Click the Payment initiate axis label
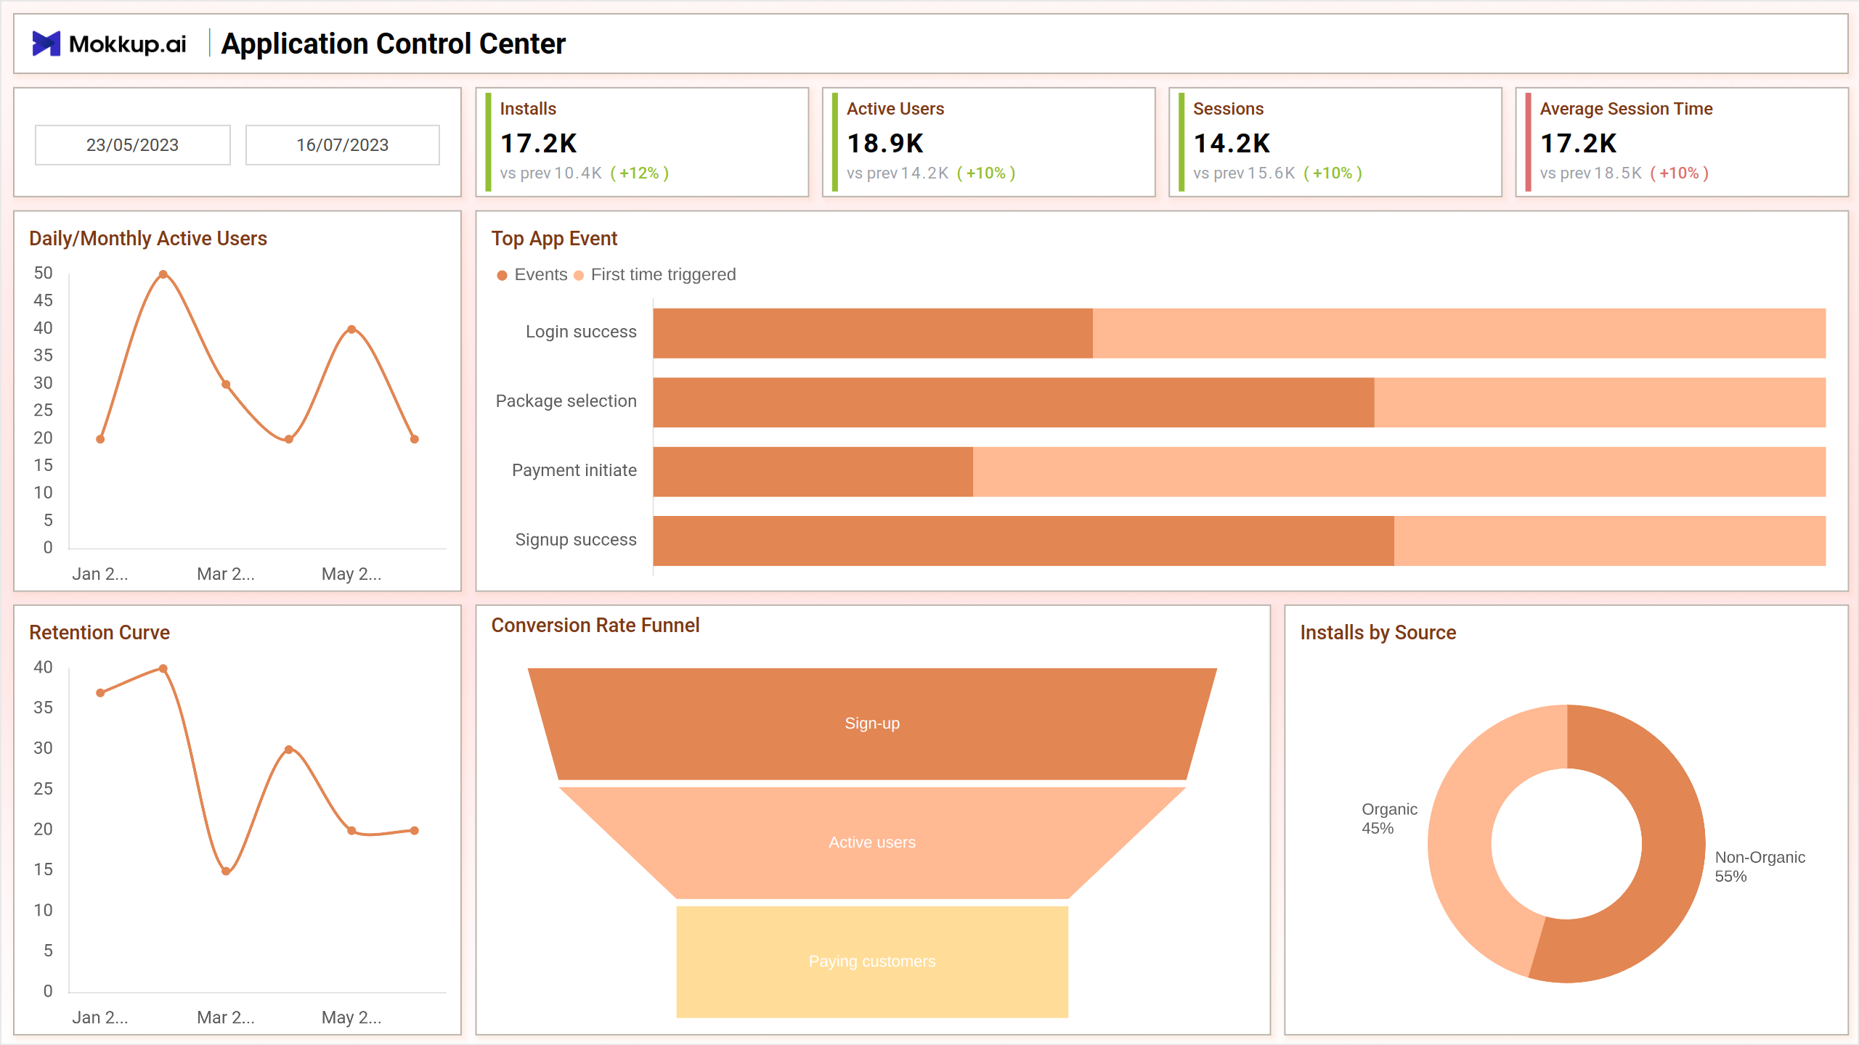This screenshot has height=1045, width=1859. pos(574,470)
